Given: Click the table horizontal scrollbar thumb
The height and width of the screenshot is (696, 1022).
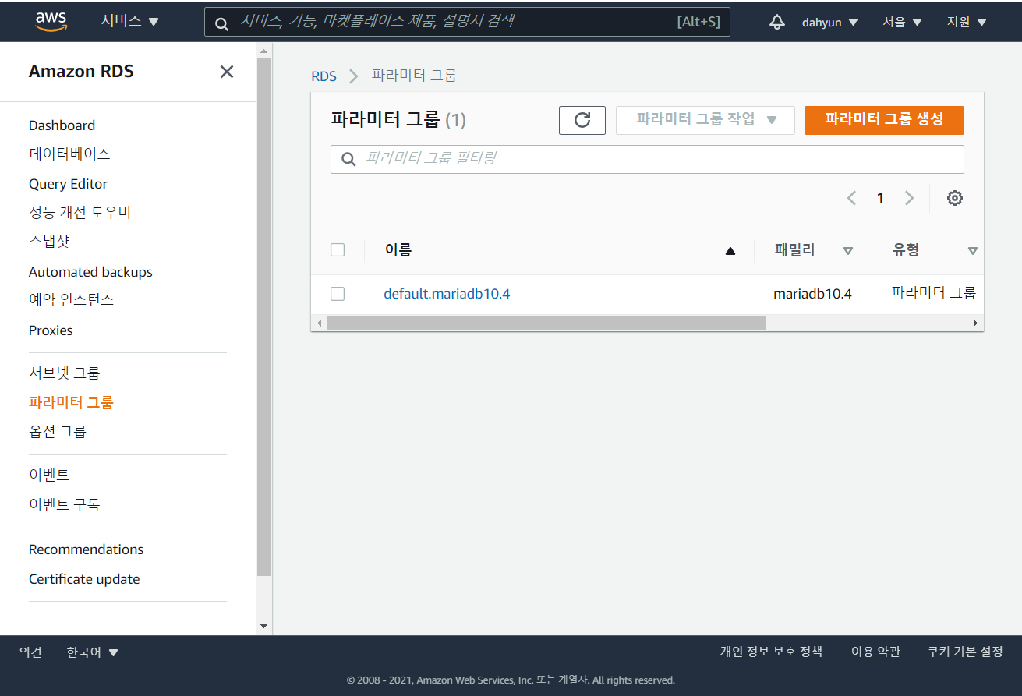Looking at the screenshot, I should tap(546, 323).
